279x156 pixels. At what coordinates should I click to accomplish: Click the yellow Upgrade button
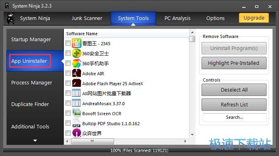click(254, 18)
